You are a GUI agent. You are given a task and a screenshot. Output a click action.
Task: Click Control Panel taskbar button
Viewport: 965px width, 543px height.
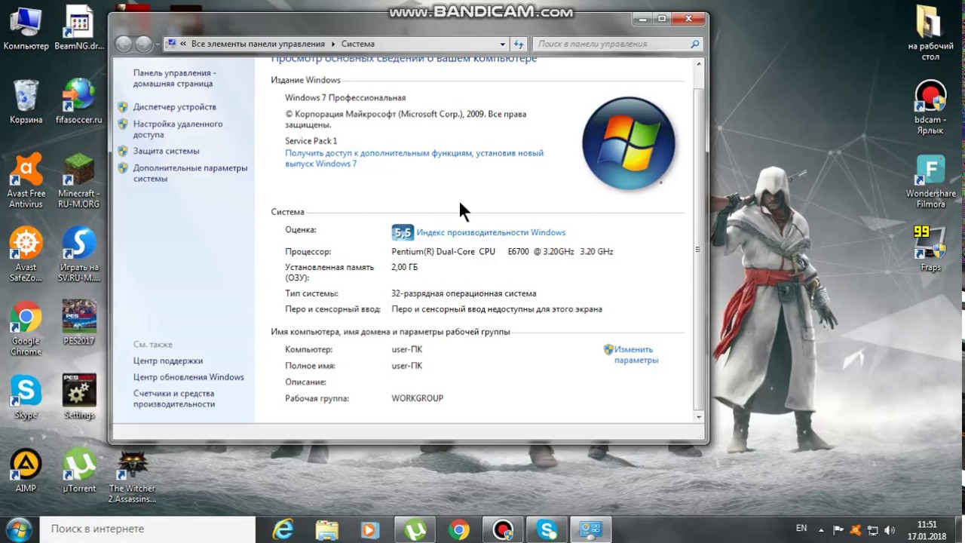tap(590, 529)
